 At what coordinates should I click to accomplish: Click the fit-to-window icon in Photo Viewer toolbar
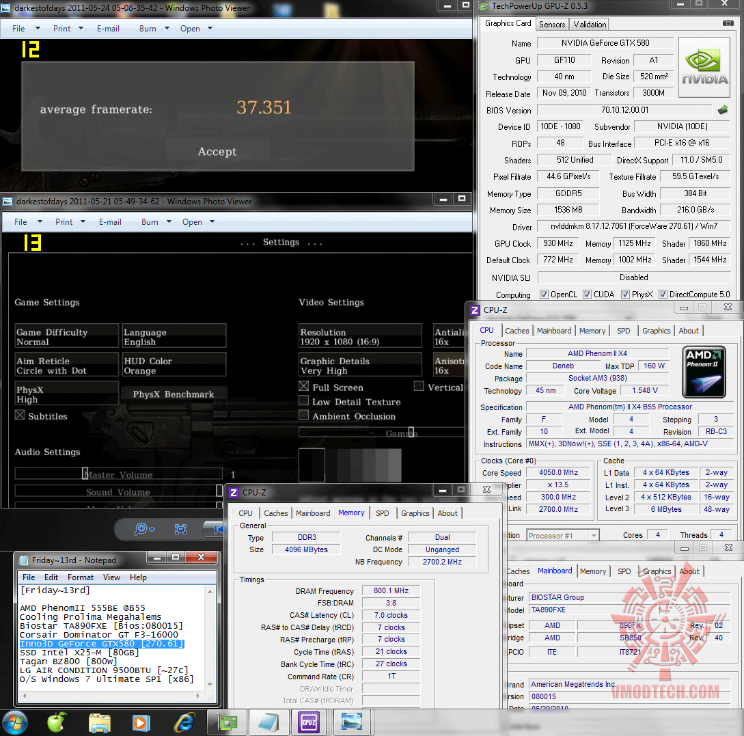181,529
